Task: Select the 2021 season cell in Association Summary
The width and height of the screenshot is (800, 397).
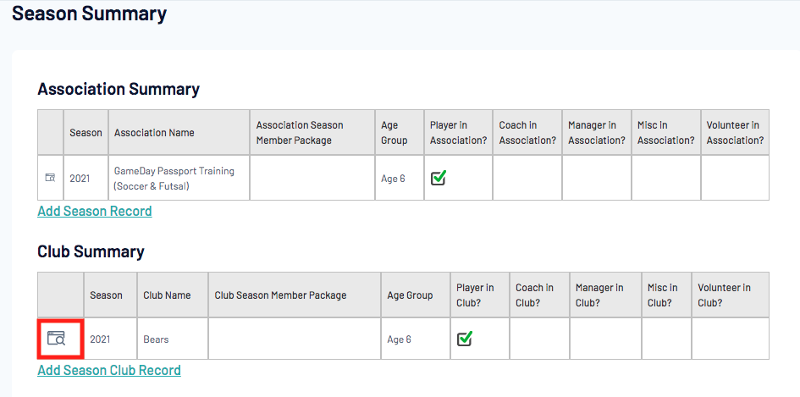Action: tap(80, 179)
